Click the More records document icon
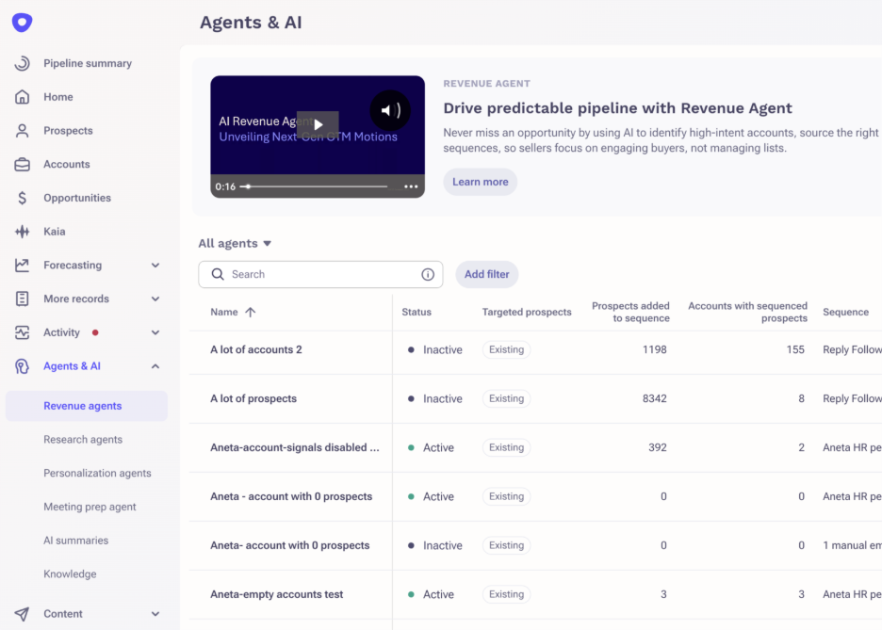 [x=22, y=299]
